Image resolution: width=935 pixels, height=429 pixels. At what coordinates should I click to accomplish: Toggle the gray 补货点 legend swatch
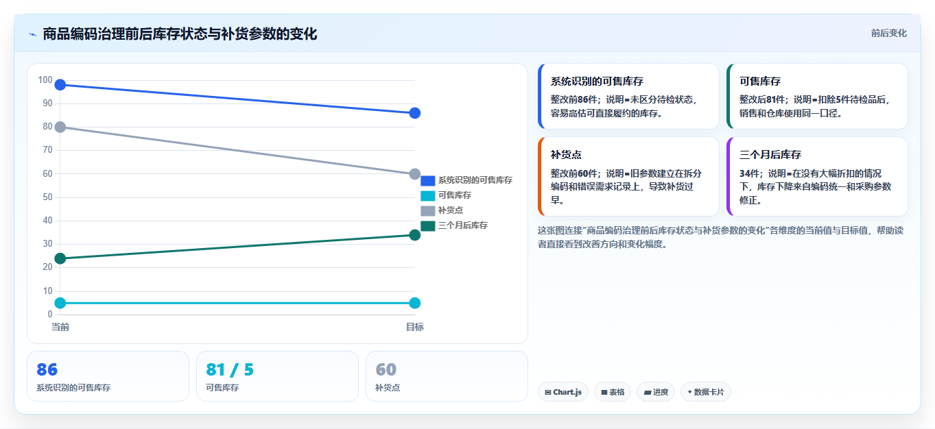(427, 210)
